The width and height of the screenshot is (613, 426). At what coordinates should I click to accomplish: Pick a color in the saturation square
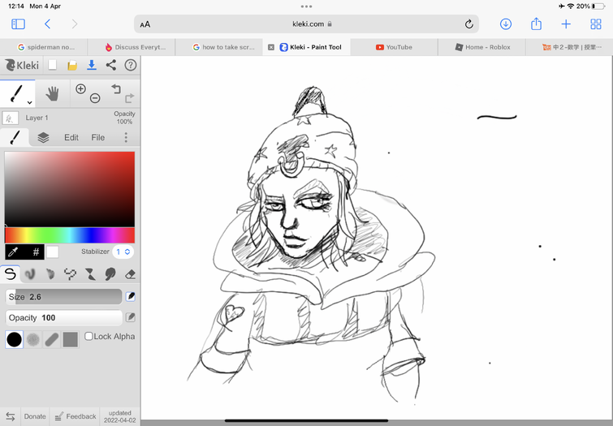point(70,189)
